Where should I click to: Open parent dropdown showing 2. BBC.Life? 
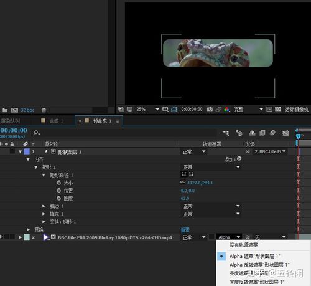pos(269,151)
